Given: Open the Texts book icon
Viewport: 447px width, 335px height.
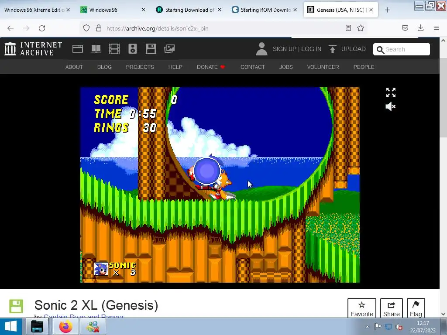Looking at the screenshot, I should 96,49.
